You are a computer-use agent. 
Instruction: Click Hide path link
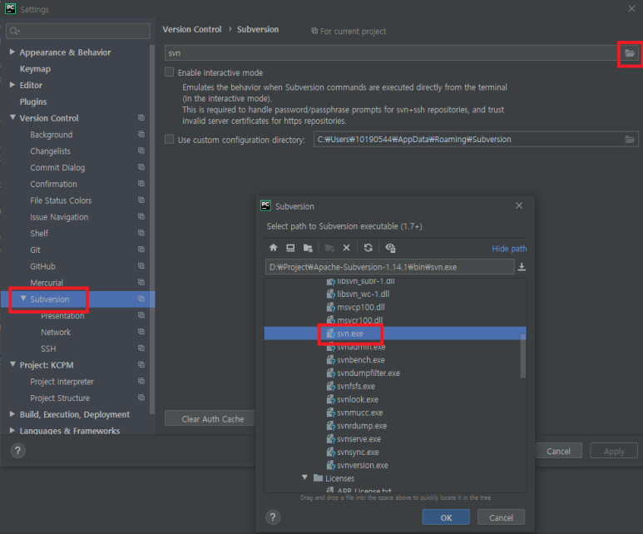[x=509, y=249]
